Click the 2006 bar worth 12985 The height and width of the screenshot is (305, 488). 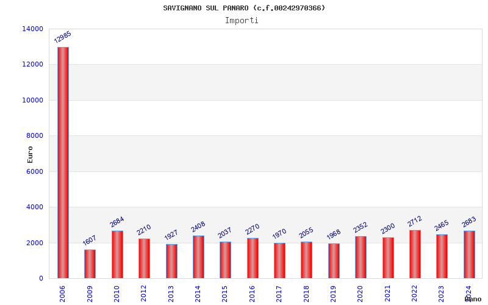(63, 163)
